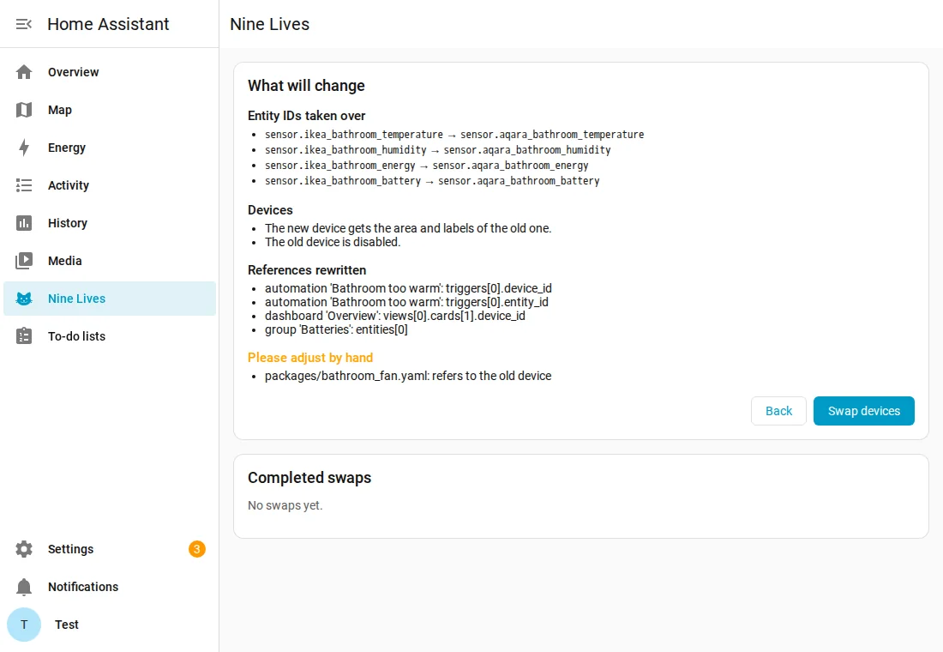Select the Map icon in the sidebar
This screenshot has height=652, width=943.
click(x=24, y=110)
